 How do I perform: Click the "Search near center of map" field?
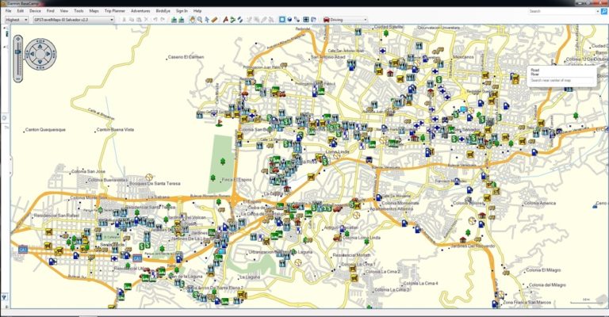(561, 80)
